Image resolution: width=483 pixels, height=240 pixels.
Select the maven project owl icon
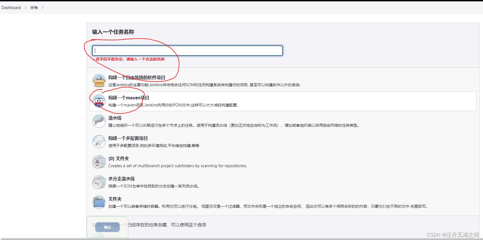pyautogui.click(x=99, y=101)
